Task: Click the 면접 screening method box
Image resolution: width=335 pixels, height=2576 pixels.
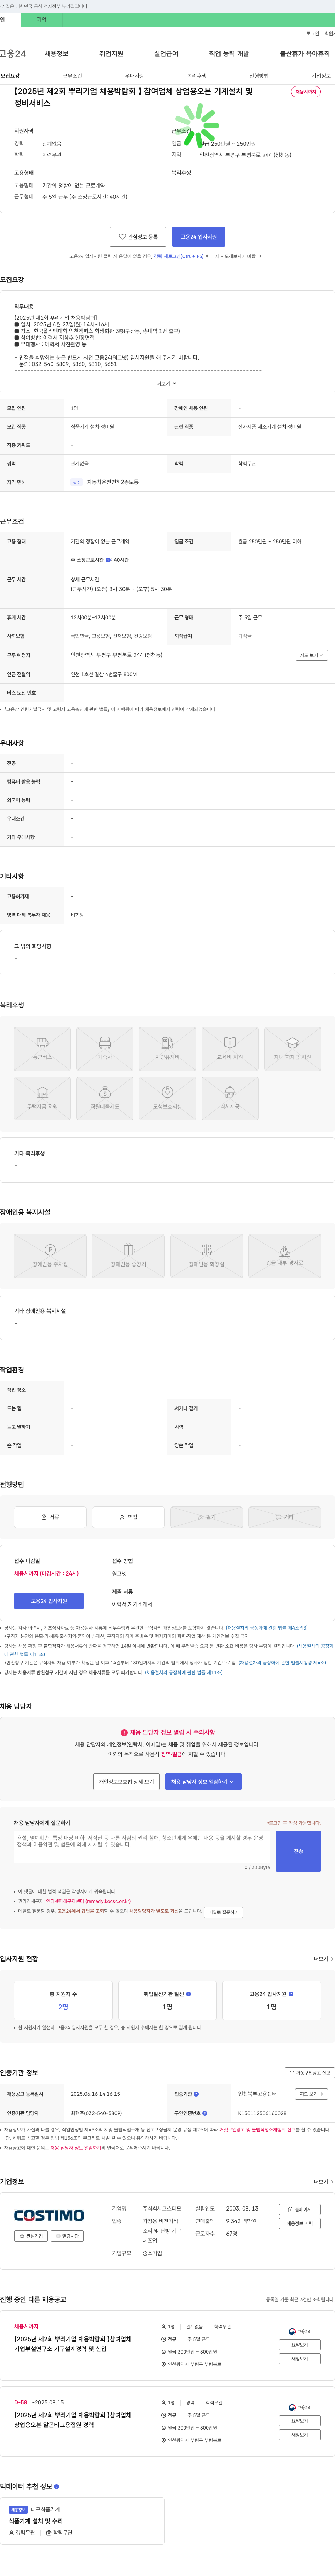Action: 128,1517
